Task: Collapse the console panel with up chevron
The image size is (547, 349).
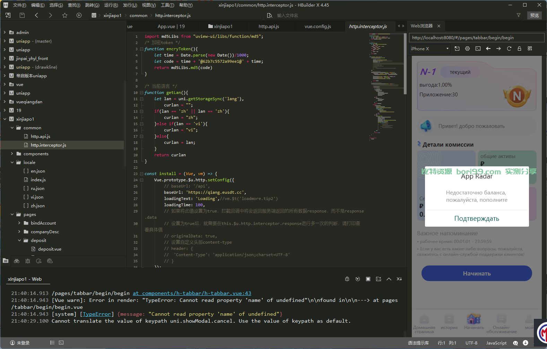Action: pos(389,279)
